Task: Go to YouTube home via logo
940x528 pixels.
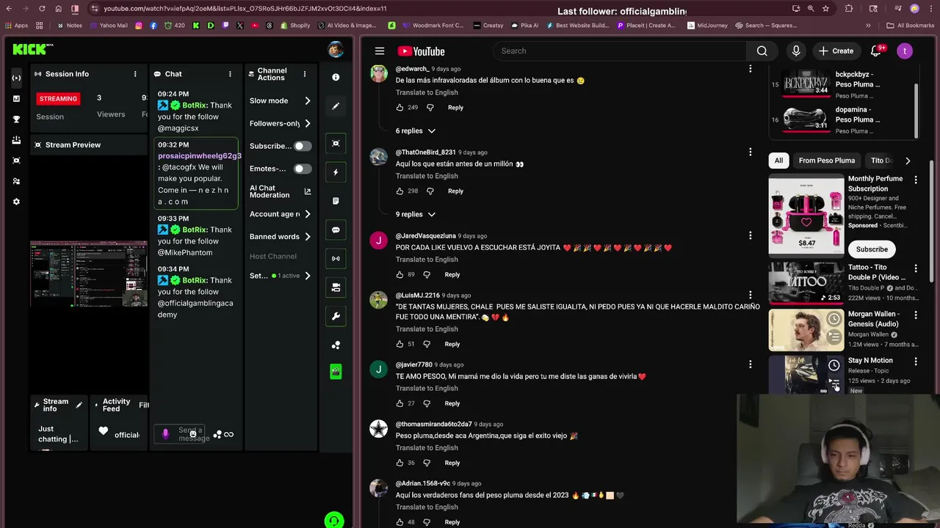Action: click(421, 51)
